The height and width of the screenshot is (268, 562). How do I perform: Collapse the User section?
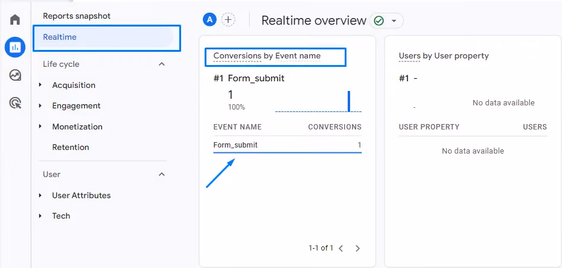tap(162, 175)
